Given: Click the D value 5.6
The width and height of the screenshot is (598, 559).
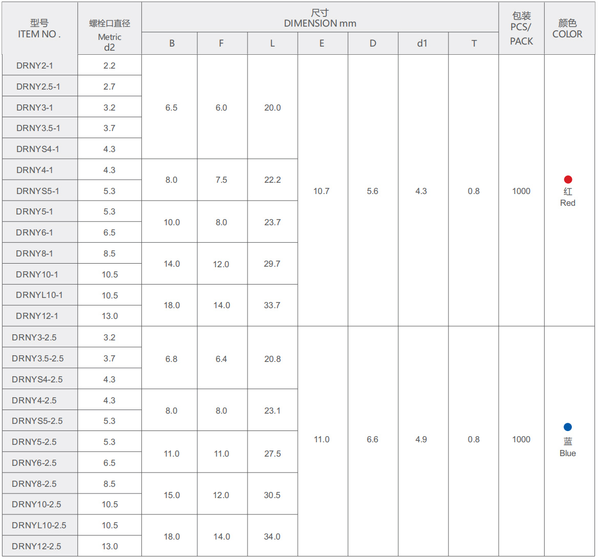Looking at the screenshot, I should (373, 191).
